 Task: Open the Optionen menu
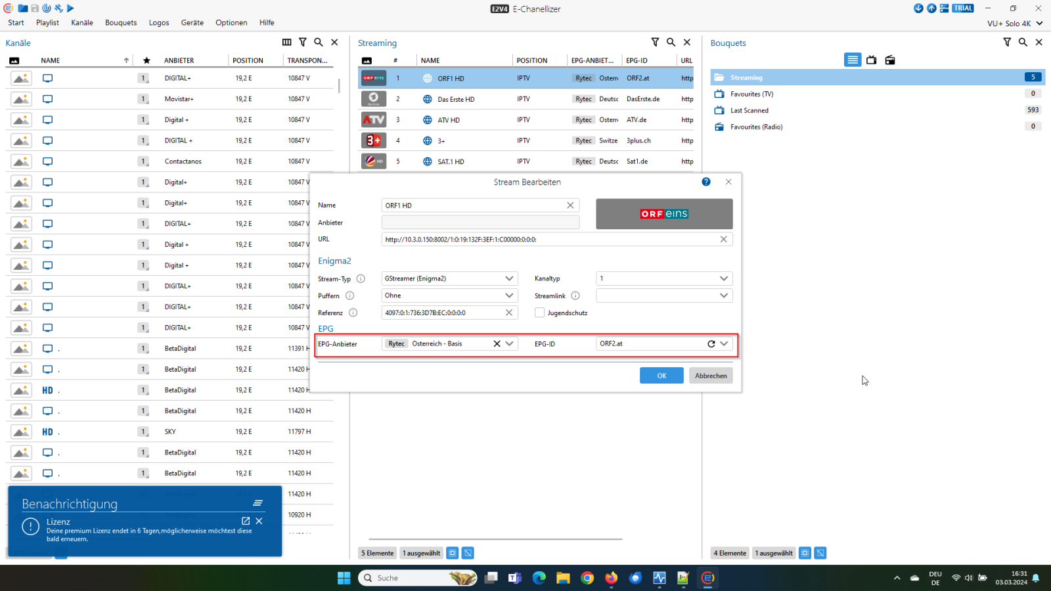coord(231,22)
